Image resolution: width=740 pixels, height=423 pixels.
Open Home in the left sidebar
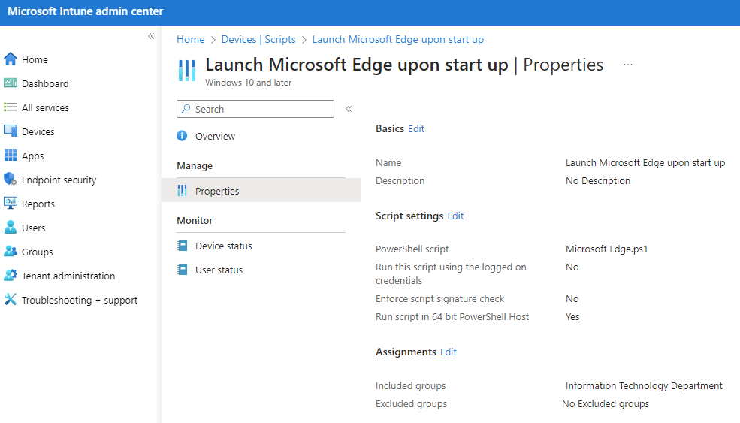(x=35, y=59)
